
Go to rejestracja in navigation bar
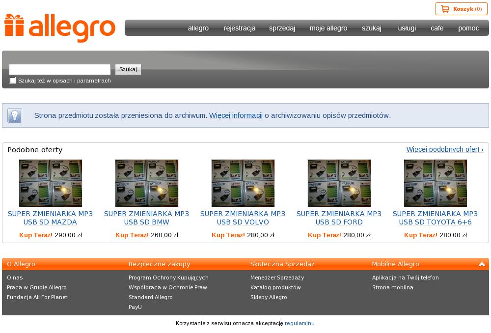(x=240, y=28)
